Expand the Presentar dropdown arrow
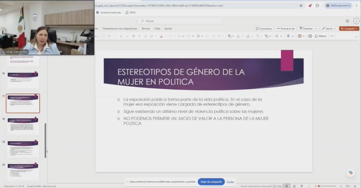Viewport: 361px width, 188px height. (316, 29)
